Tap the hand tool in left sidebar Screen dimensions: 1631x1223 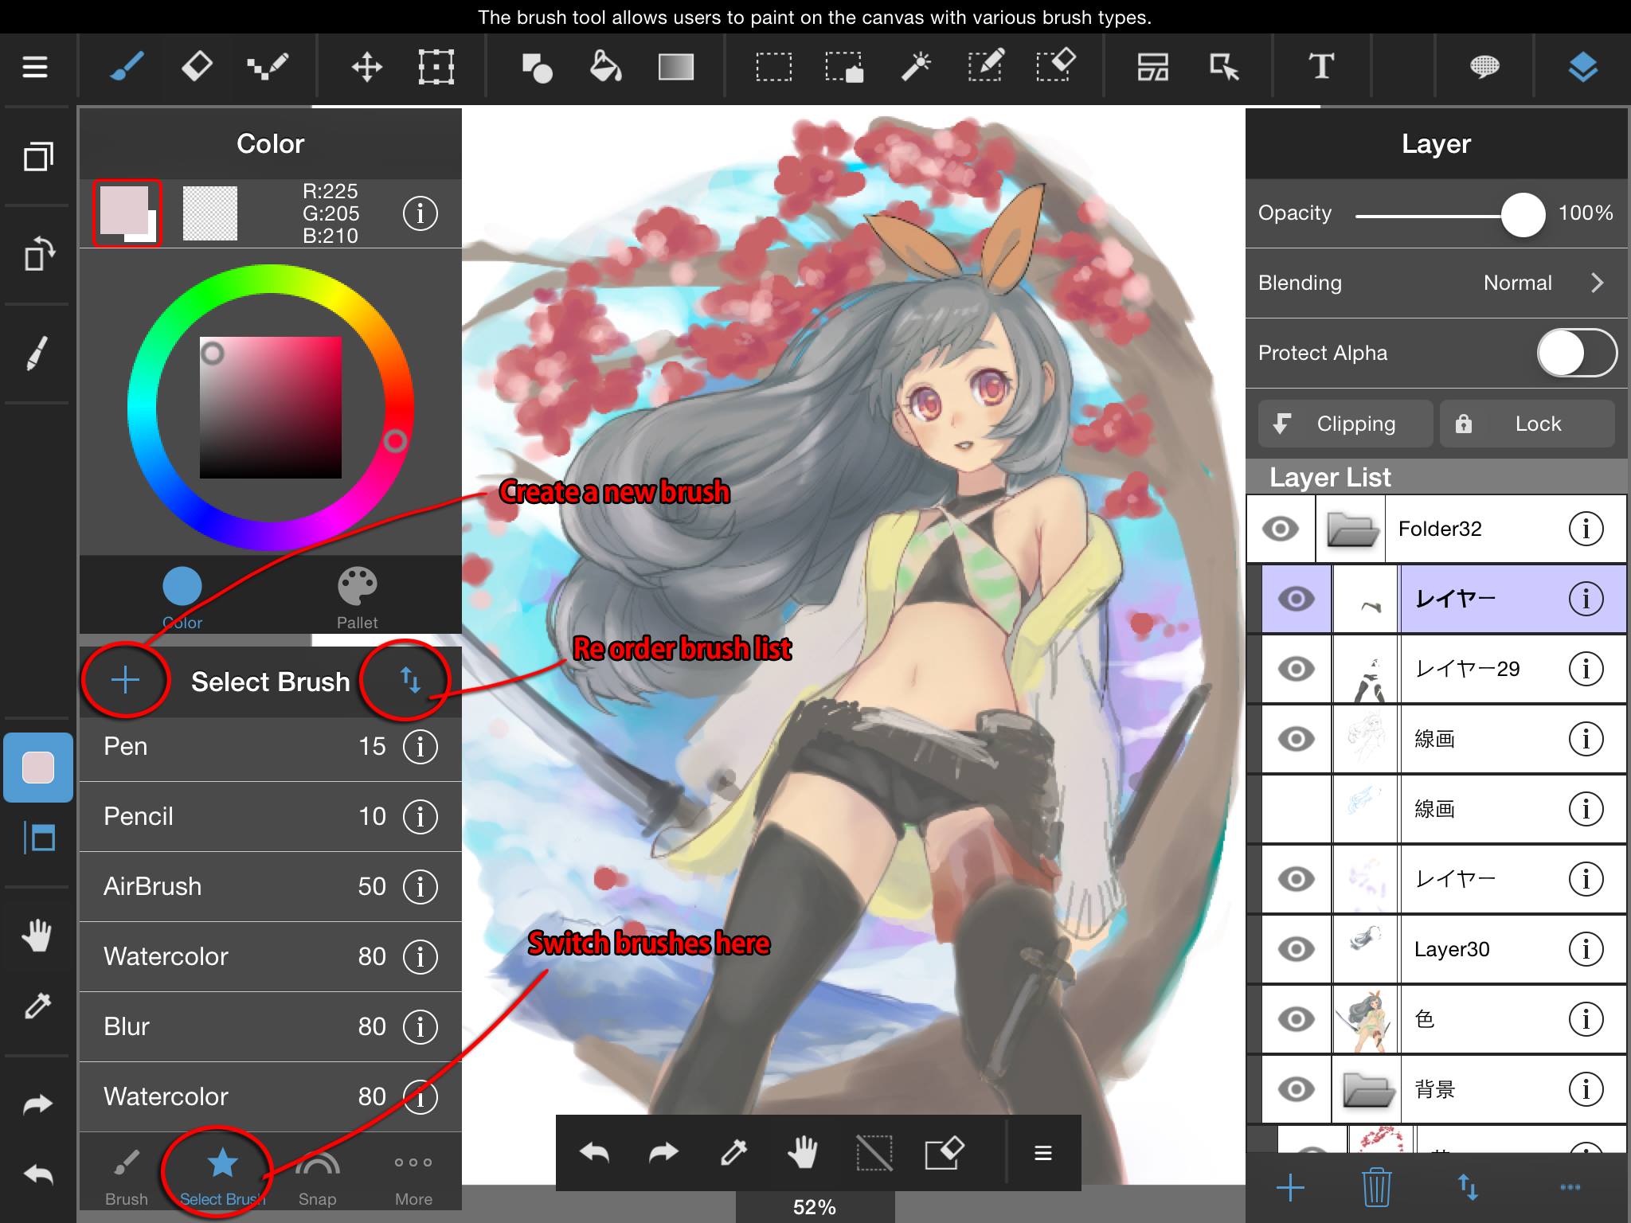click(x=37, y=936)
